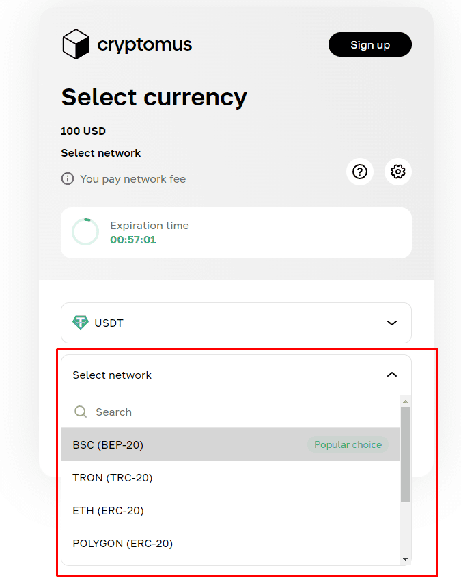
Task: Click the scrollbar down arrow
Action: pos(405,559)
